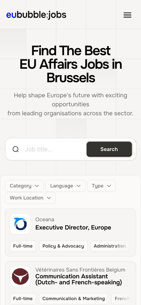Select the Communication & Marketing tag
Screen dimensions: 141x305
pos(74,299)
